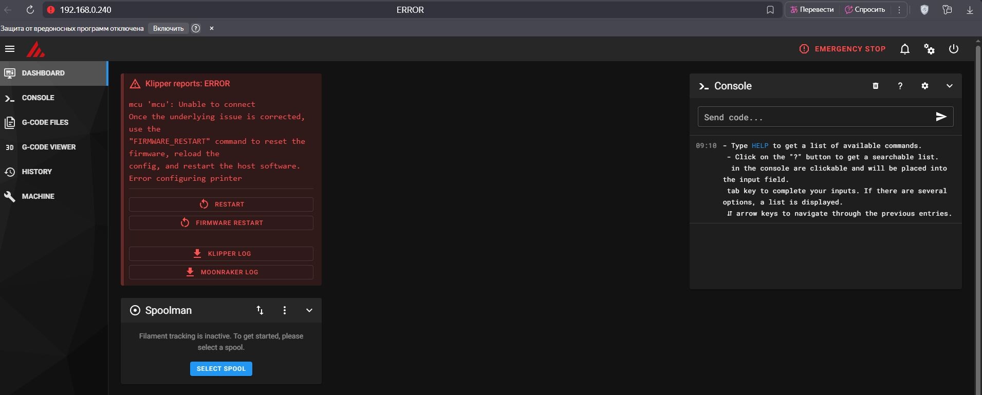This screenshot has width=982, height=395.
Task: Click the Спросить ask button
Action: point(865,10)
